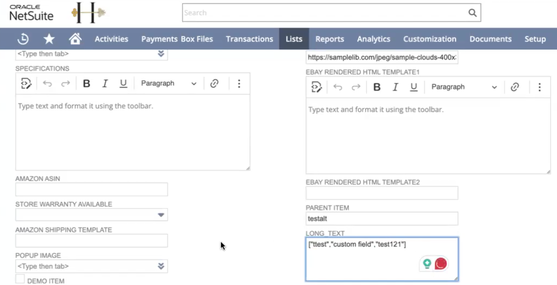Click the red circular extension icon

tap(441, 264)
